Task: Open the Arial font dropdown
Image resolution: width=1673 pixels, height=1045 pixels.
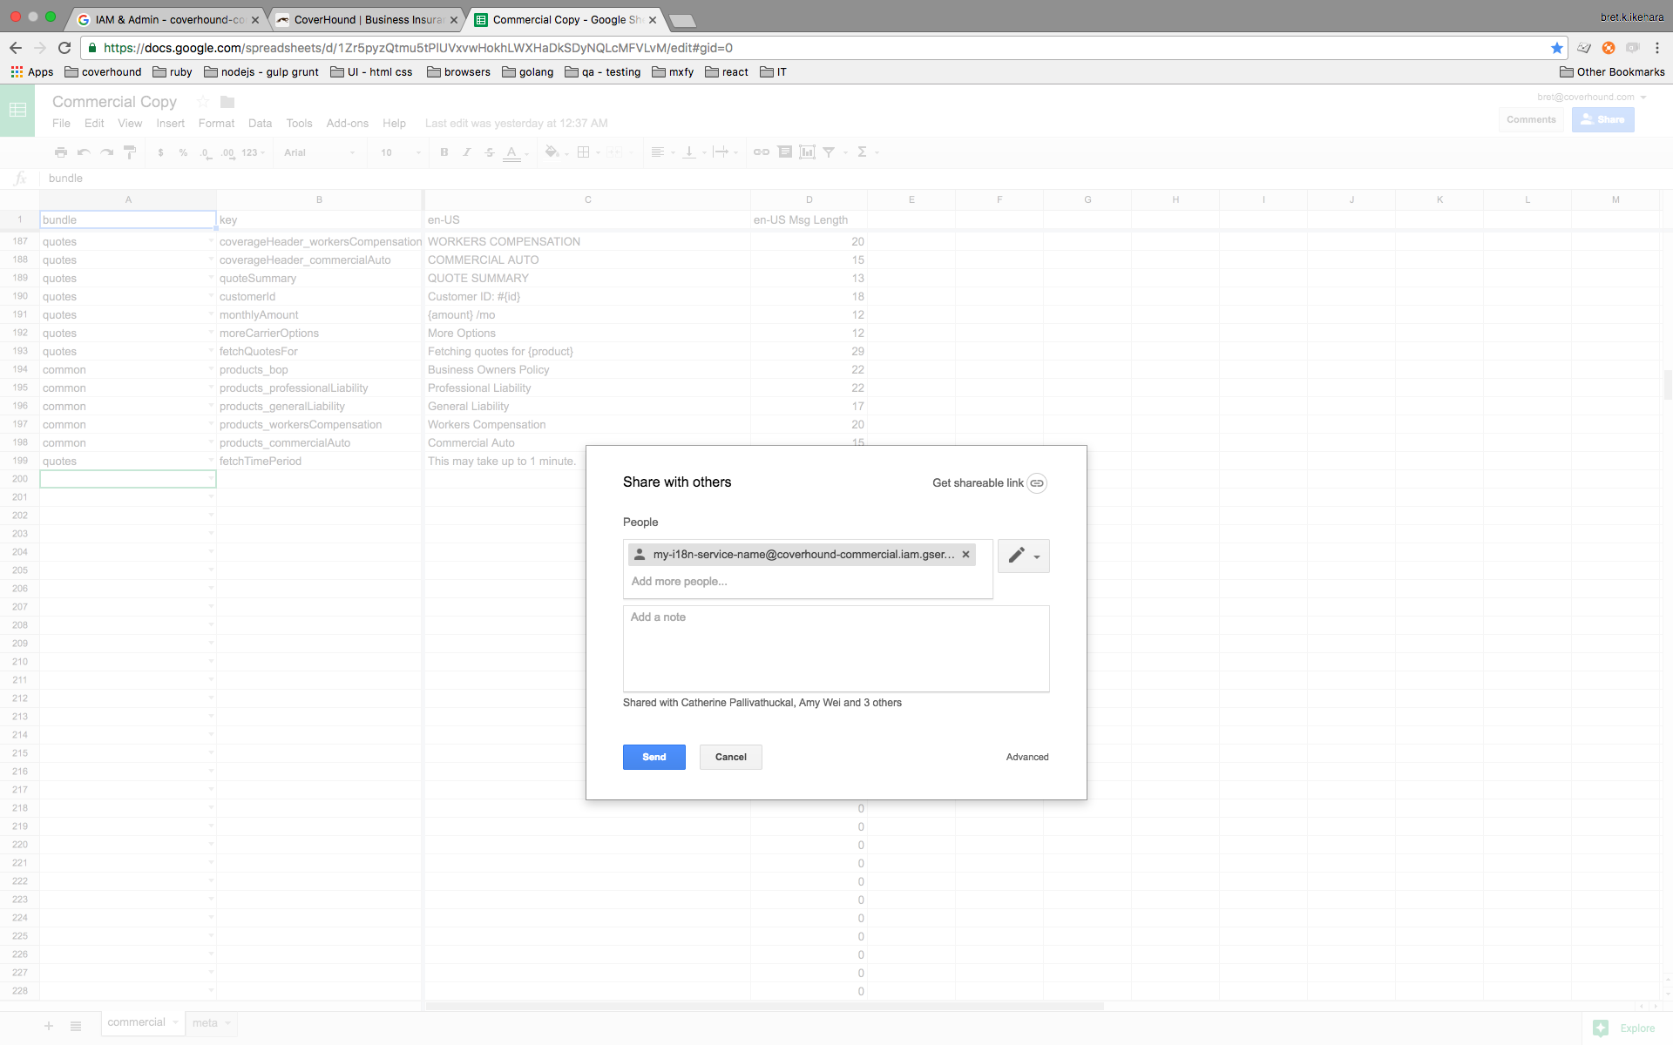Action: [x=319, y=152]
